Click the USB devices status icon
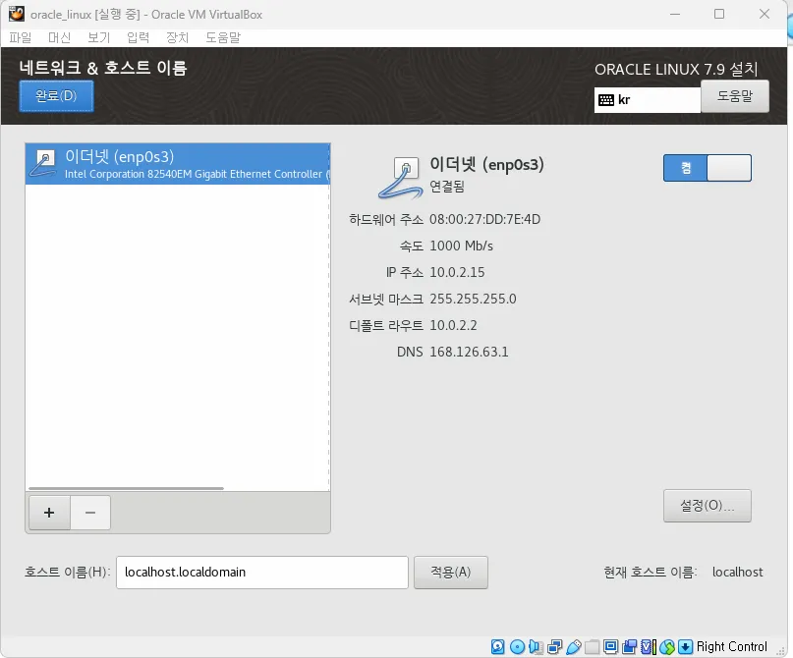Image resolution: width=793 pixels, height=658 pixels. point(574,646)
